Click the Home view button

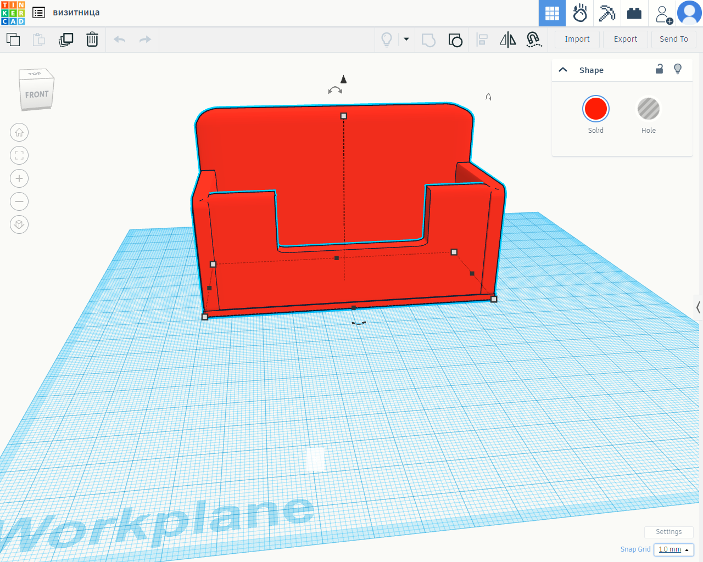[x=19, y=132]
